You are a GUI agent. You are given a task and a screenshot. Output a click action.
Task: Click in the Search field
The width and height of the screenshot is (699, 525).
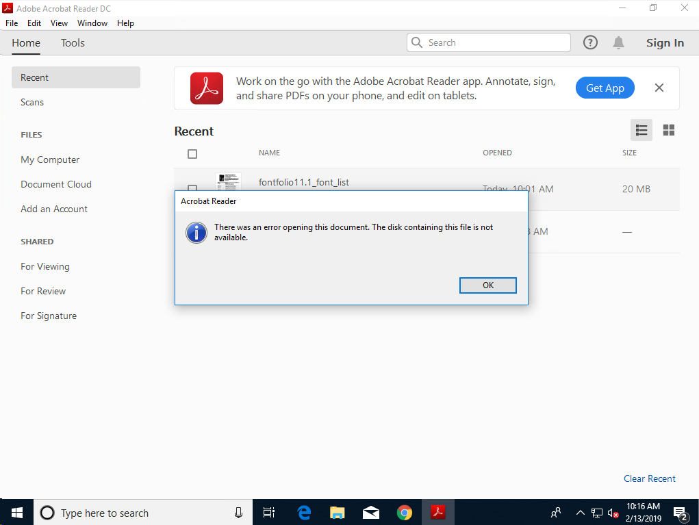(489, 42)
